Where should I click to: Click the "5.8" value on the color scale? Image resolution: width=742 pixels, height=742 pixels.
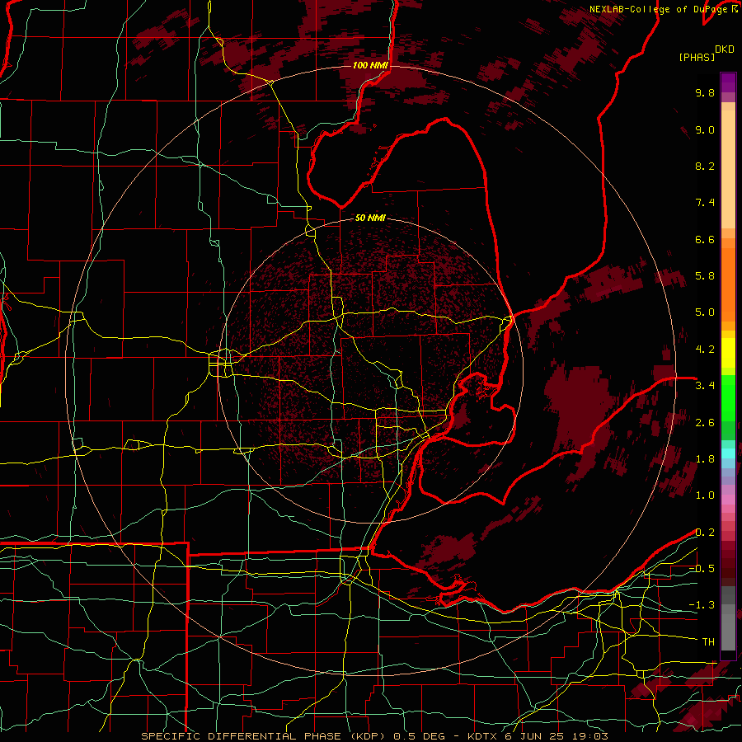click(x=705, y=276)
